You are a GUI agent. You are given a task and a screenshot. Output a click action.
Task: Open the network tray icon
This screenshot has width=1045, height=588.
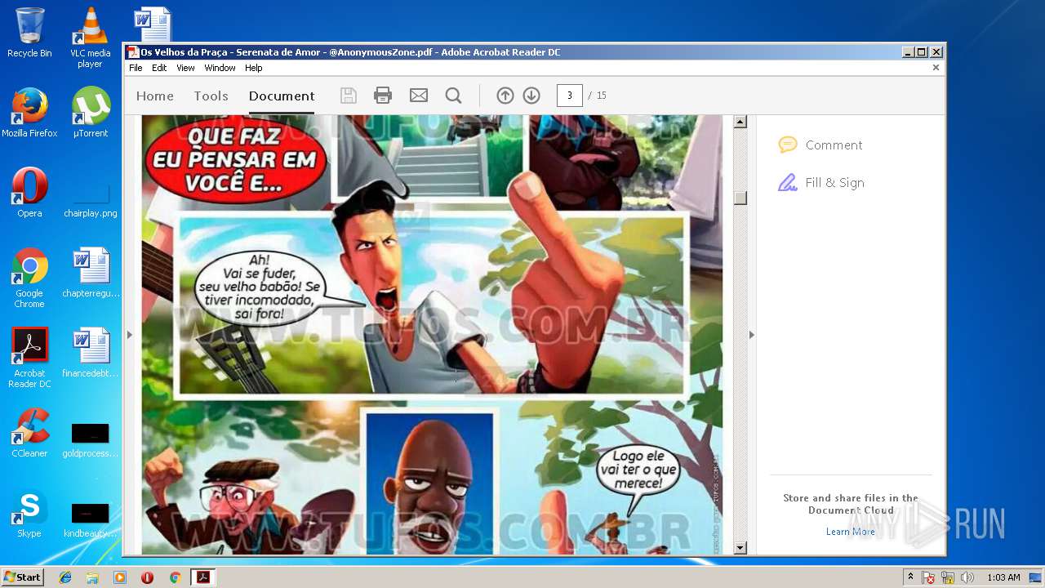pyautogui.click(x=948, y=577)
